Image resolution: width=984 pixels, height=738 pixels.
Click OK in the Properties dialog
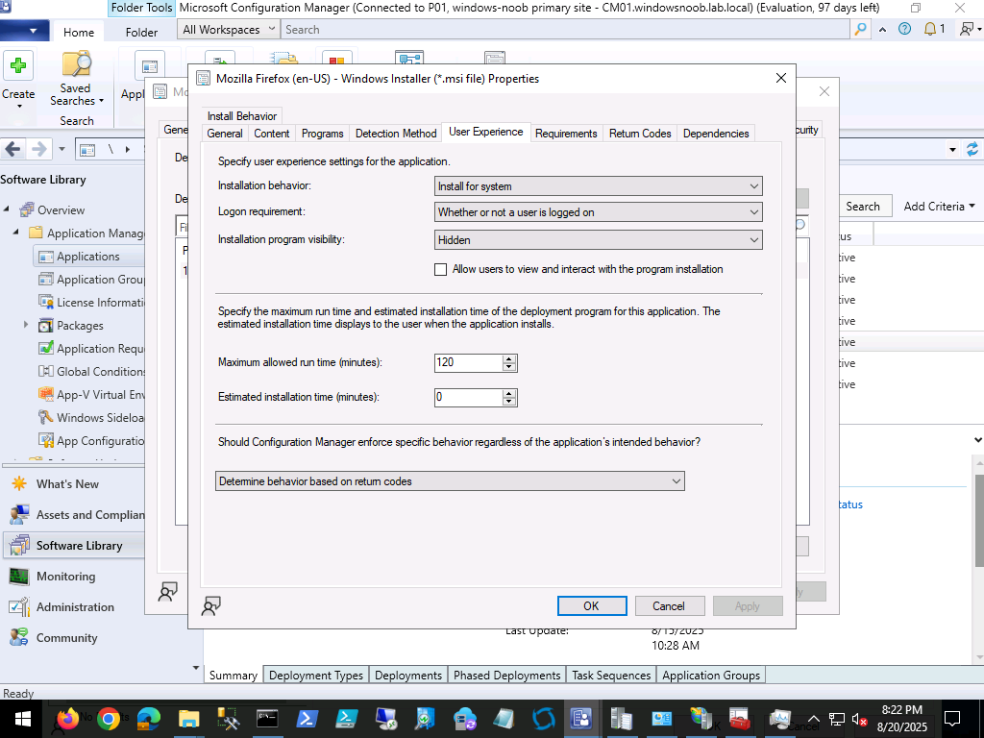[x=592, y=605]
